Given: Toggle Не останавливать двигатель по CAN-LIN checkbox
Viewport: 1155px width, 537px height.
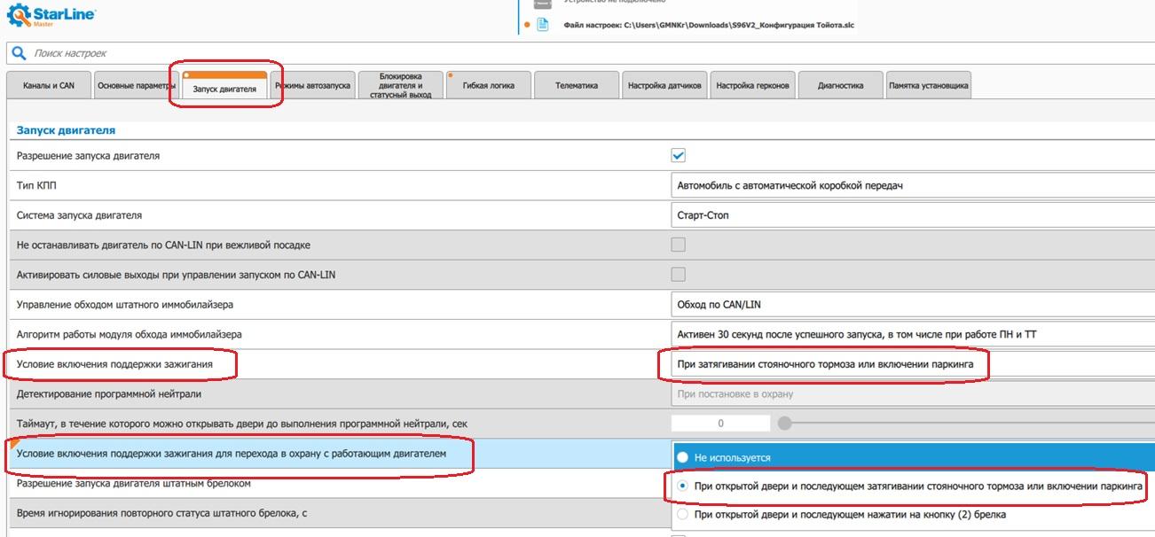Looking at the screenshot, I should (x=679, y=245).
